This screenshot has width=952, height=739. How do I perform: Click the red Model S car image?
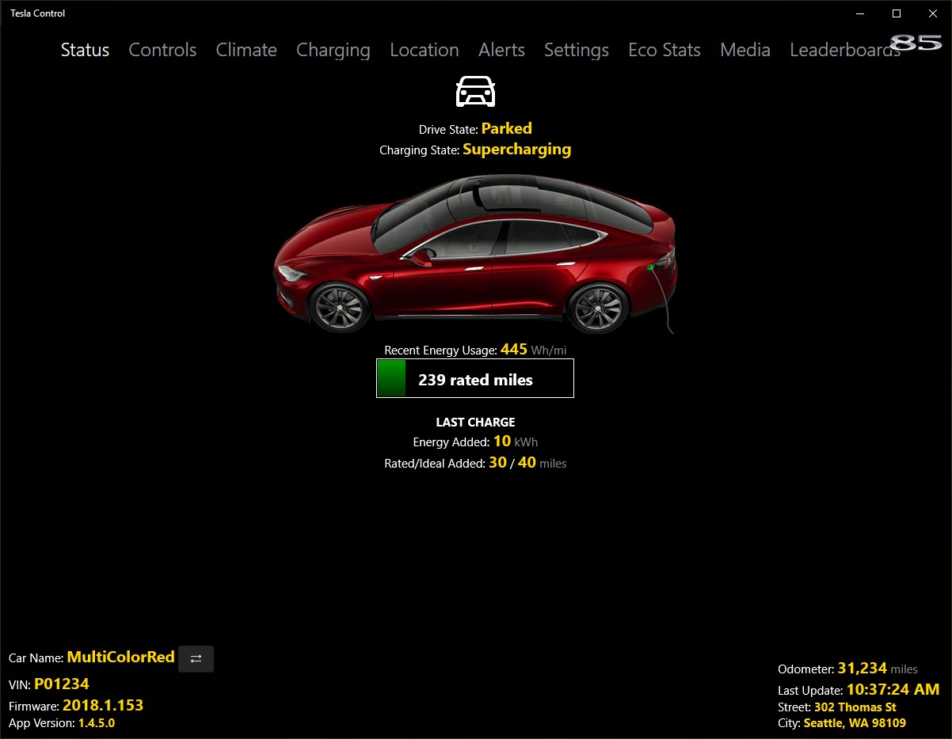[475, 253]
